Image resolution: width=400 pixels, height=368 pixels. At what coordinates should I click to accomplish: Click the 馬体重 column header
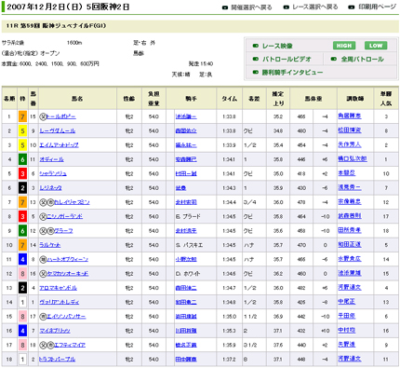[313, 99]
